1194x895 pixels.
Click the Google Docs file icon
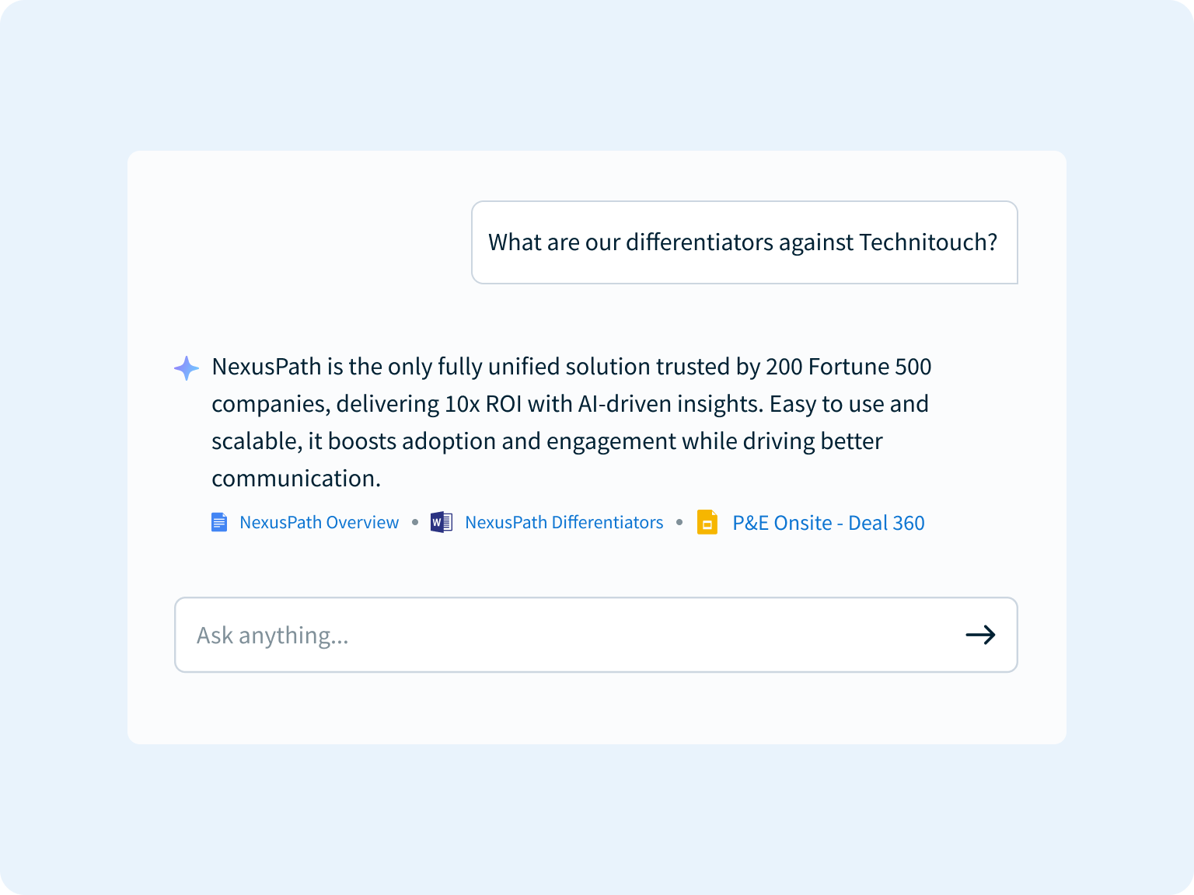click(x=219, y=522)
